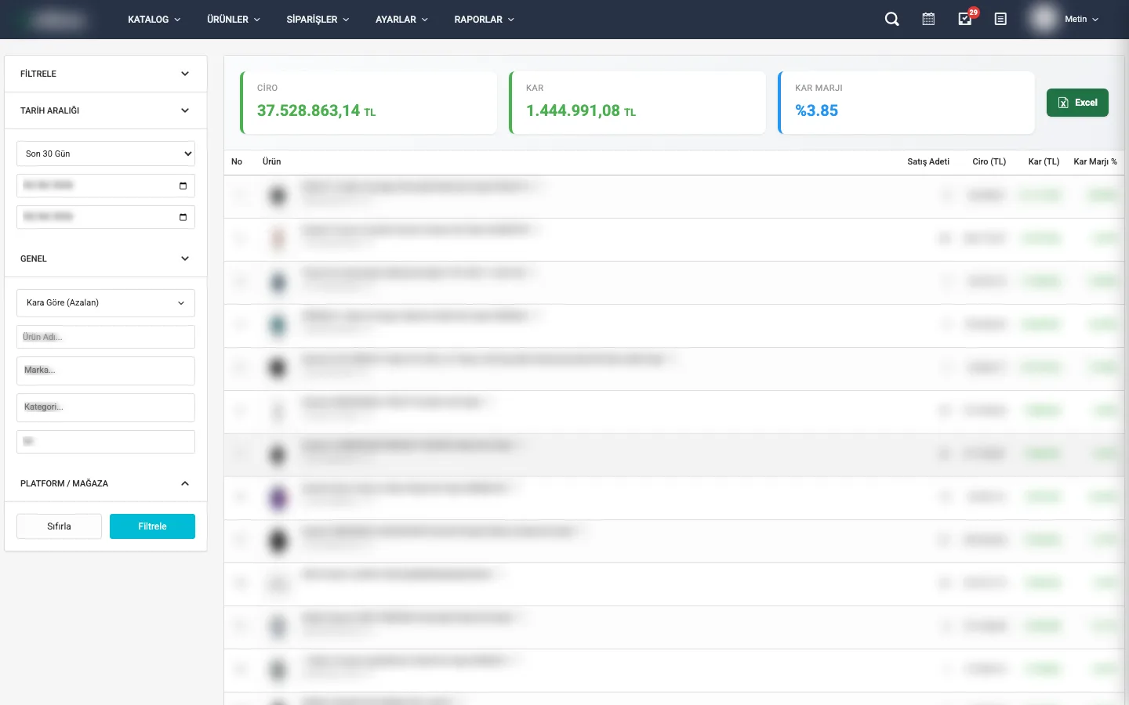Viewport: 1129px width, 705px height.
Task: Collapse the FİLTRELE section
Action: pyautogui.click(x=185, y=74)
